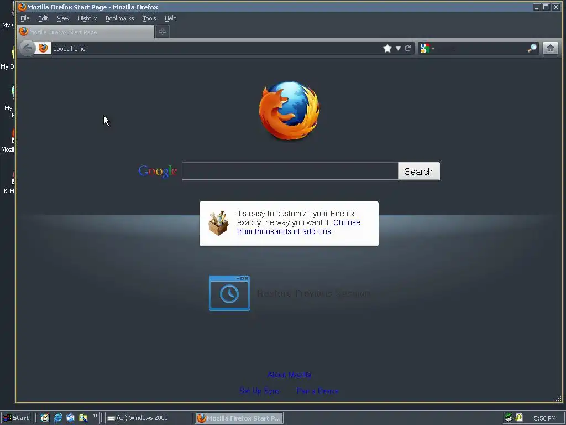This screenshot has width=566, height=425.
Task: Minimize the Firefox window
Action: [x=537, y=7]
